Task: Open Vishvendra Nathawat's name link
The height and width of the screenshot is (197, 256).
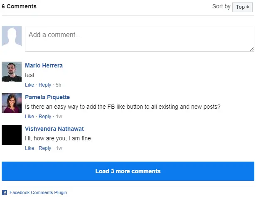Action: click(54, 129)
